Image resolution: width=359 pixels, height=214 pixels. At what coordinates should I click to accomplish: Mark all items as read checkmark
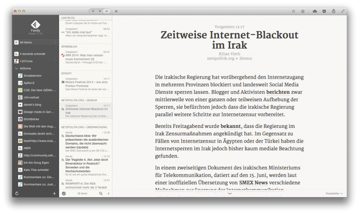point(64,194)
